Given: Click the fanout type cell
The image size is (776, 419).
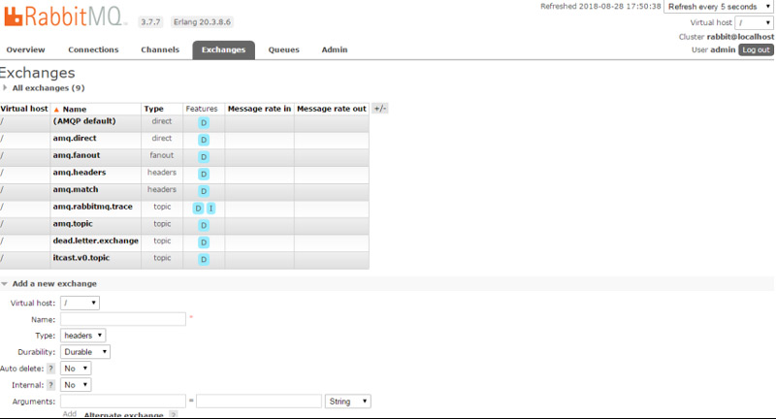Looking at the screenshot, I should (x=162, y=155).
